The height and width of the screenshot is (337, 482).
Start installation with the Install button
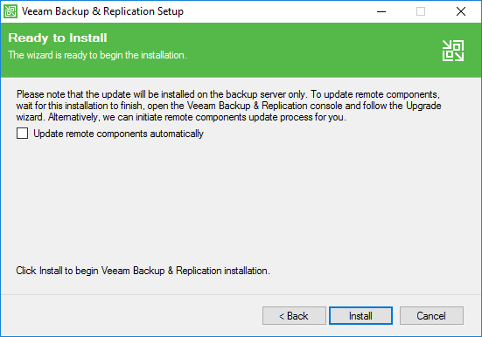(x=360, y=315)
